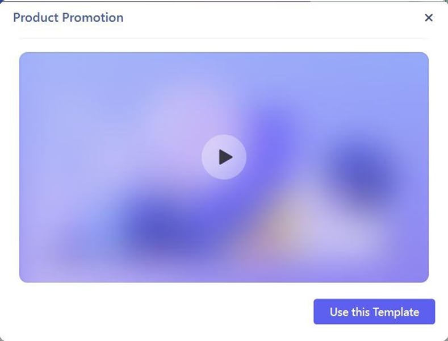The height and width of the screenshot is (341, 448).
Task: Click the Product Promotion heading
Action: click(68, 18)
